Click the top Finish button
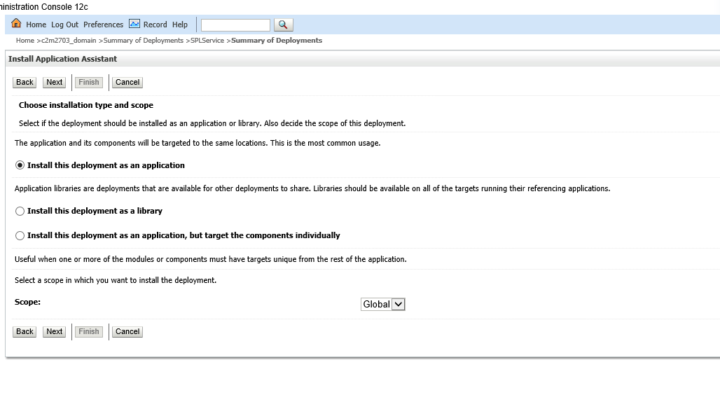Image resolution: width=720 pixels, height=402 pixels. click(x=89, y=82)
